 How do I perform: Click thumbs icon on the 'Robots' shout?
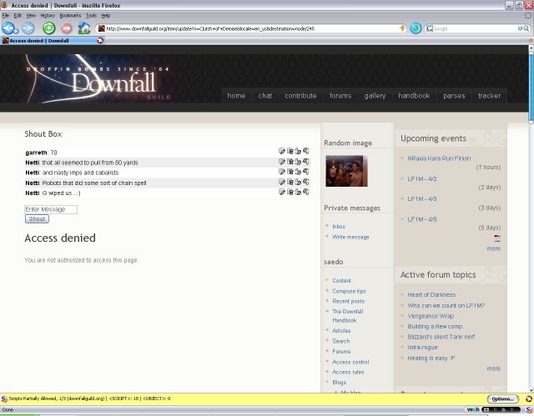point(298,182)
